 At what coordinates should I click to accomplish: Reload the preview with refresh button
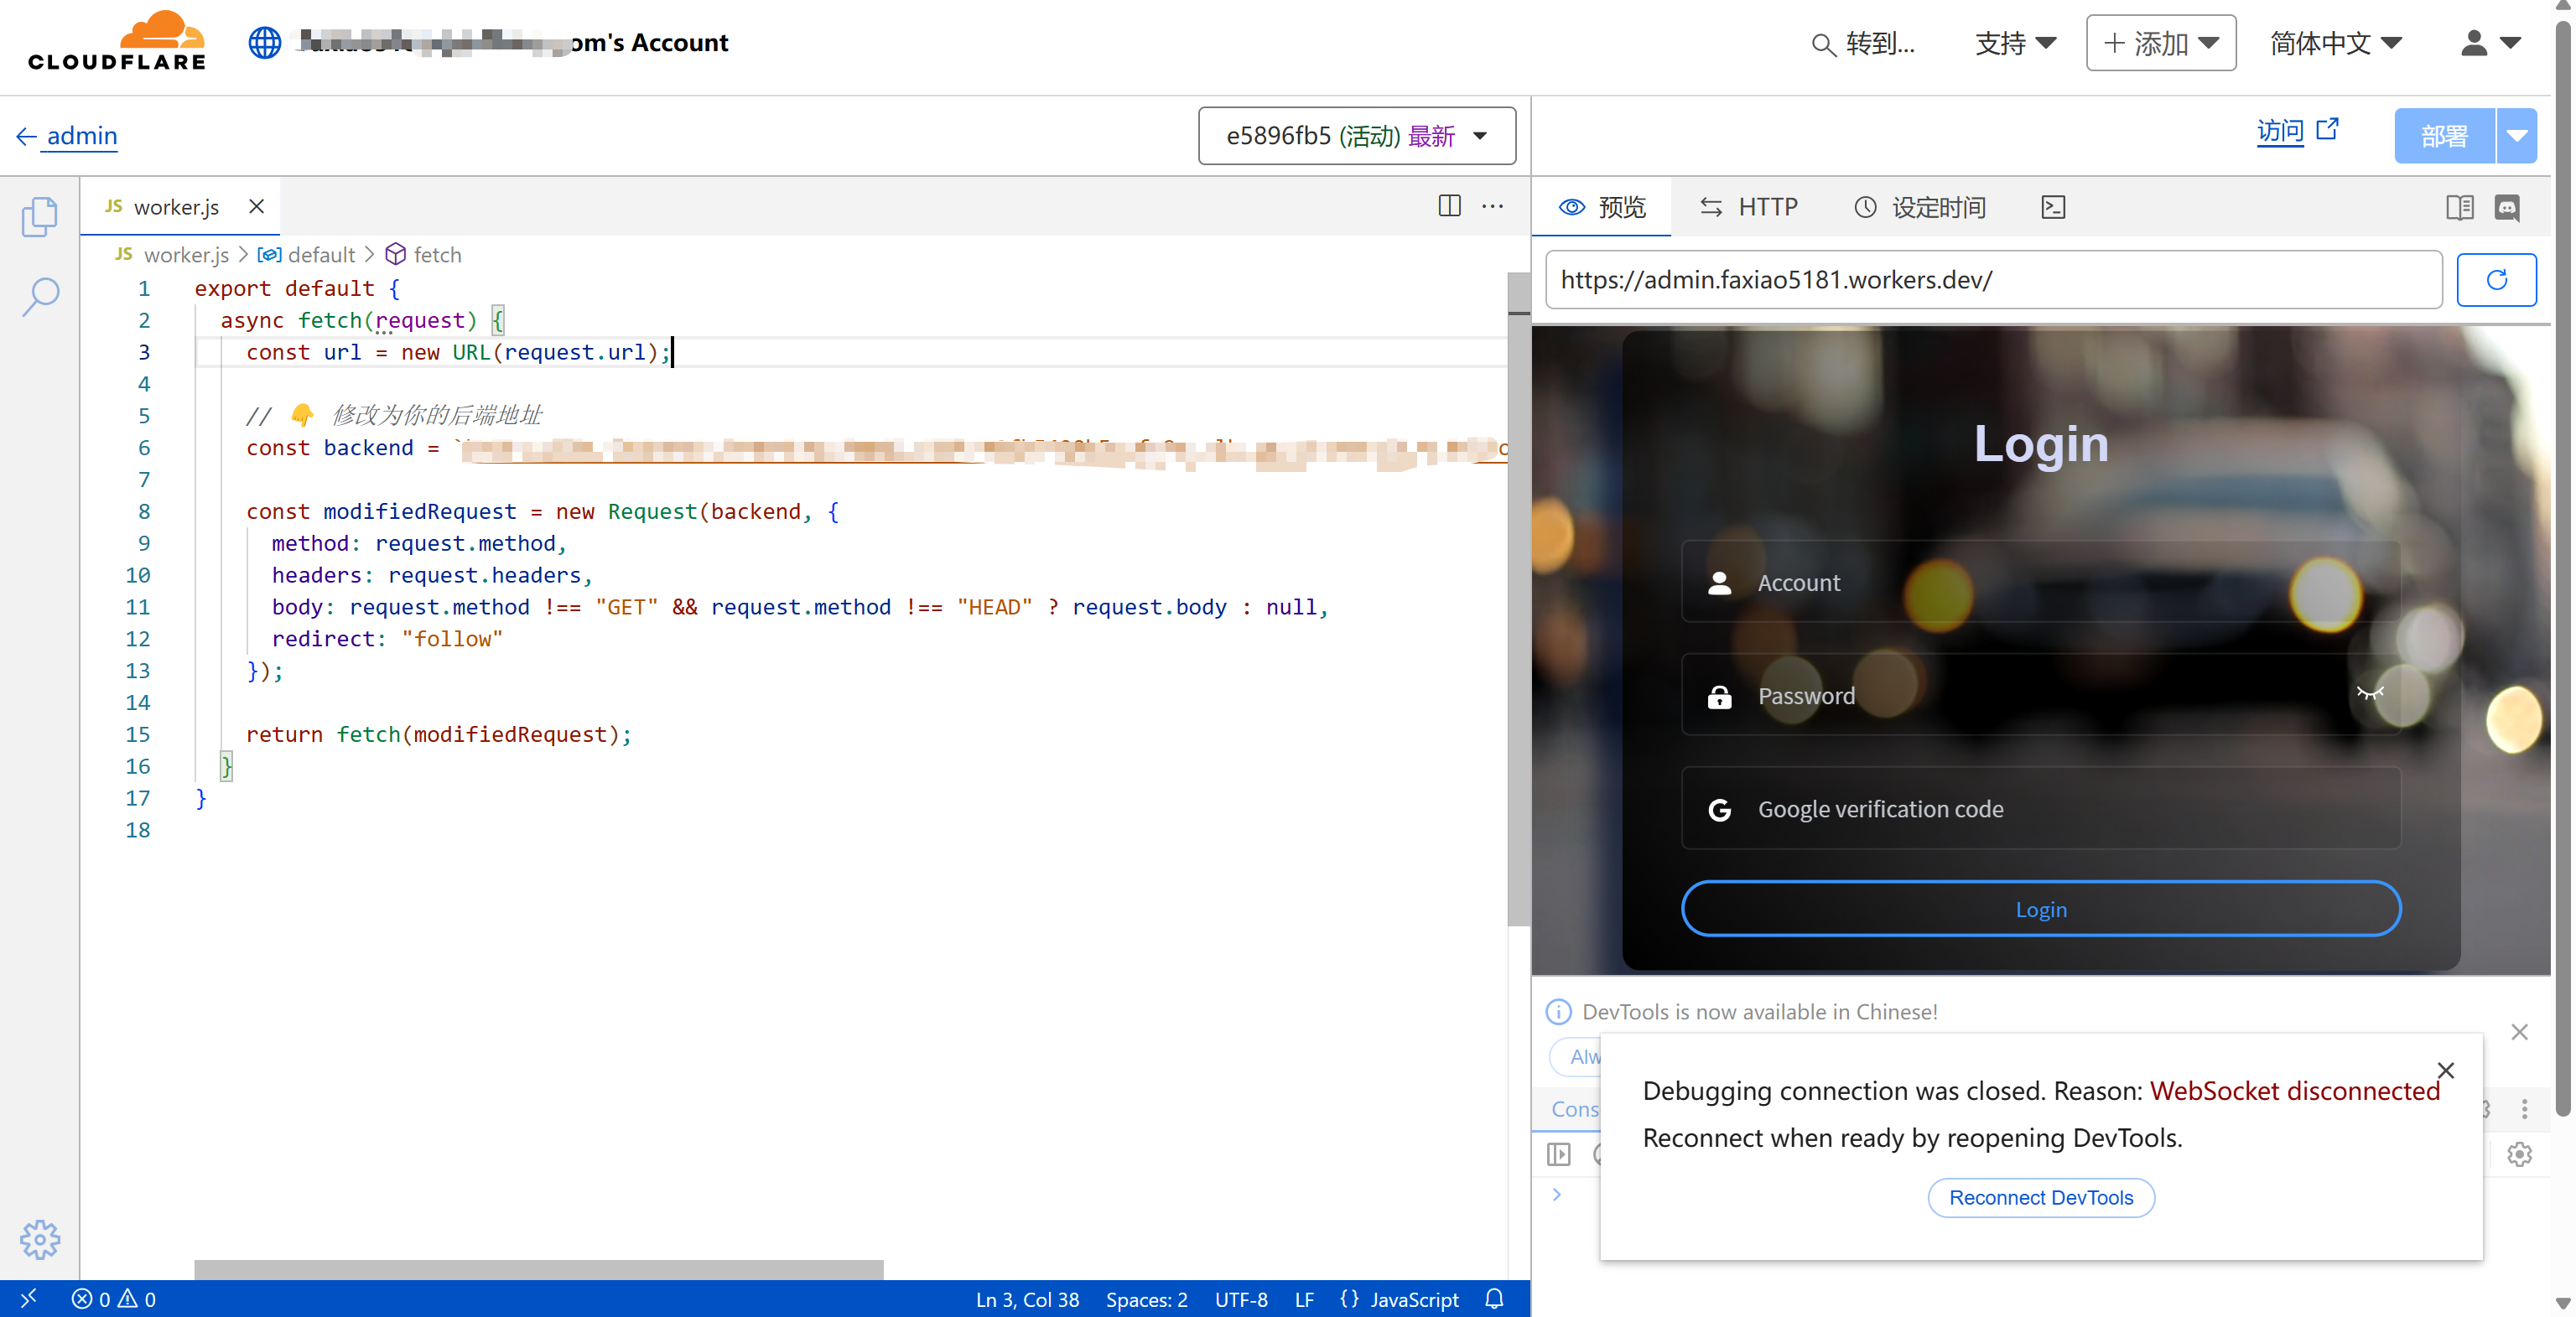2496,280
